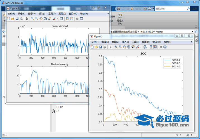Expand MATLAB quick access toolbar dropdown arrow
200x139 pixels.
153,9
